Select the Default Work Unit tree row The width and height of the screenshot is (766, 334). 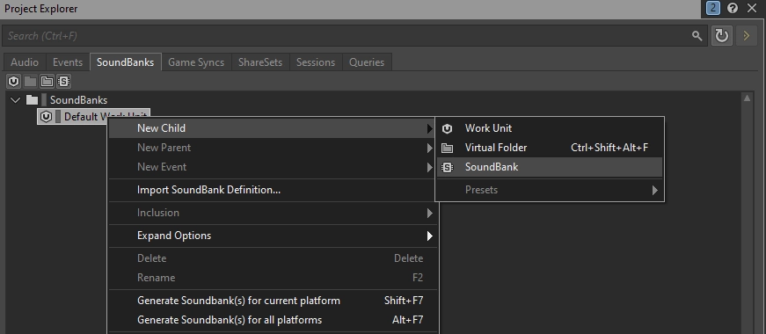coord(93,117)
